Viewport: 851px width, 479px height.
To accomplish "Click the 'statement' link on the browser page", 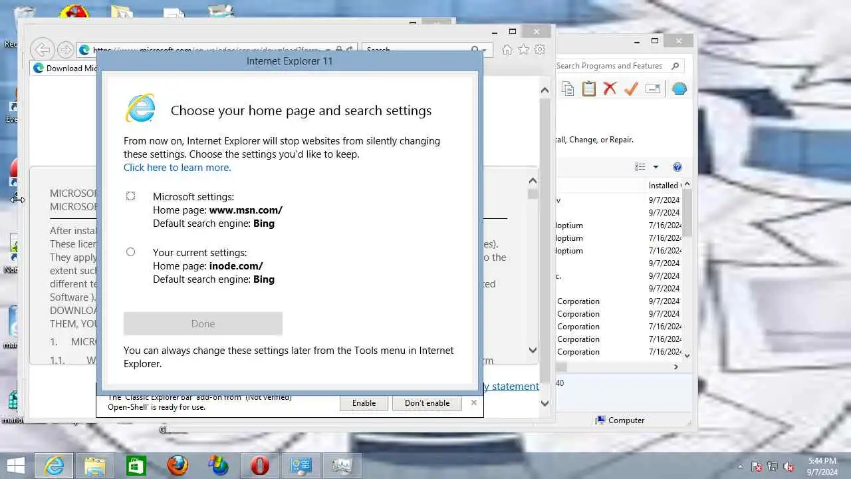I will 515,387.
